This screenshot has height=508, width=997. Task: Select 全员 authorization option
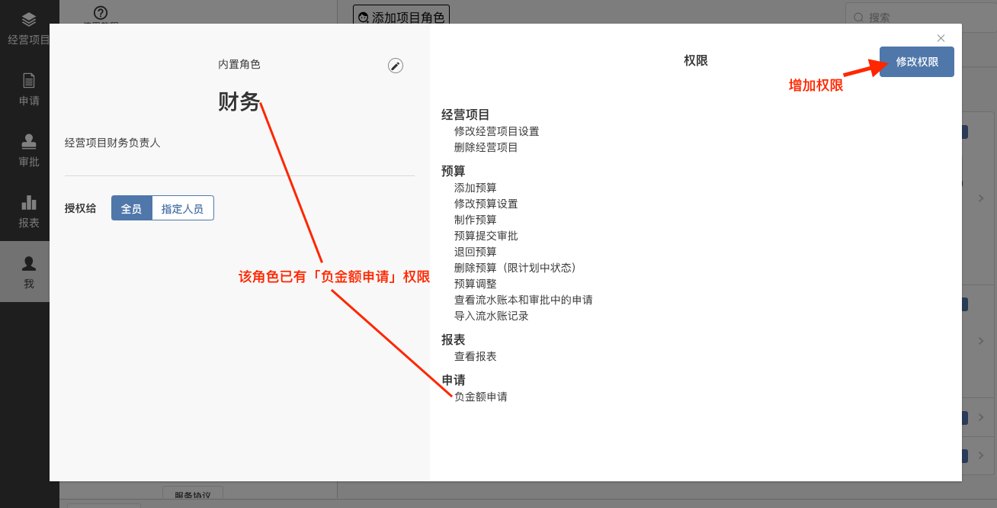[132, 208]
